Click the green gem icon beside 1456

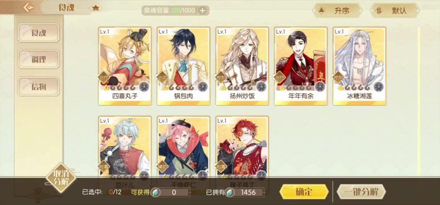coord(229,192)
